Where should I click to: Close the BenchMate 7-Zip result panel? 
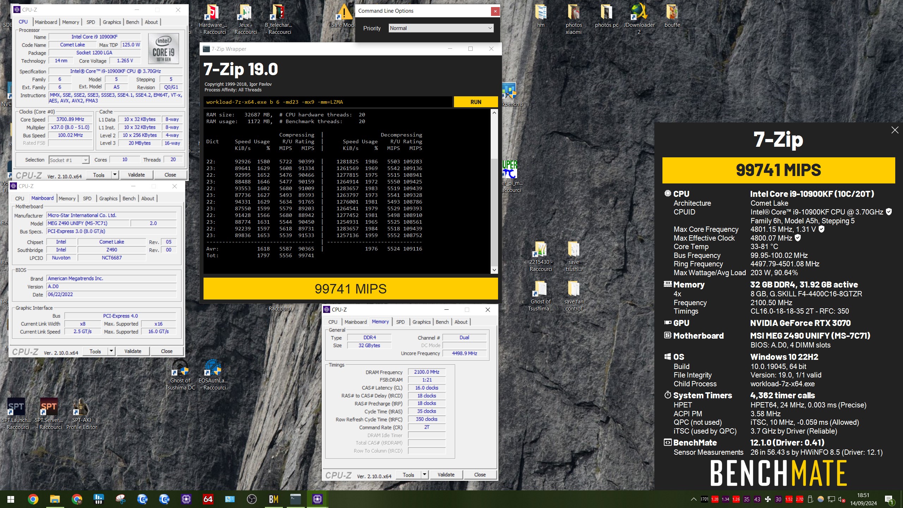[x=895, y=130]
